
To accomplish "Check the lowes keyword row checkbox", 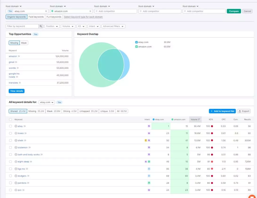I will [x=11, y=133].
